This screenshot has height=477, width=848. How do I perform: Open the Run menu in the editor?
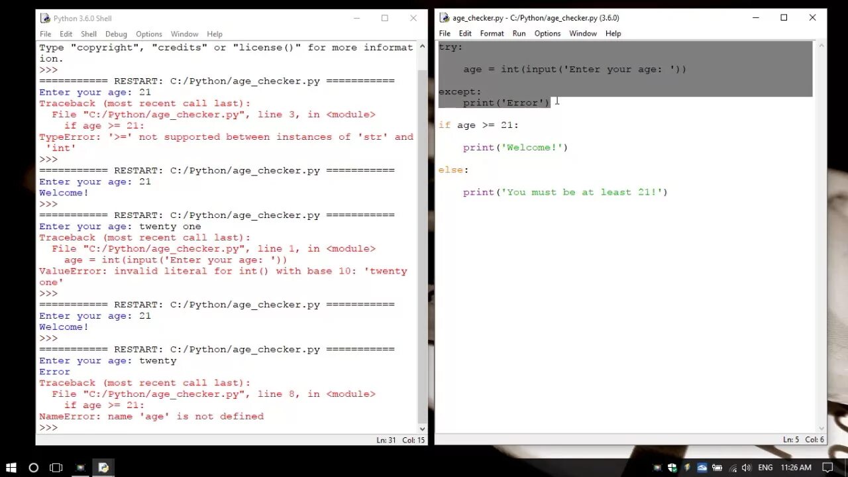[x=519, y=33]
